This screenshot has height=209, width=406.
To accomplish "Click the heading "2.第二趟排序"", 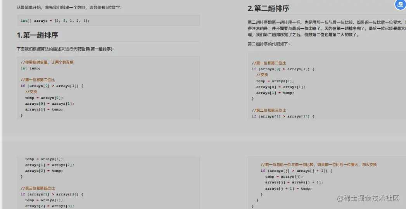I will (268, 8).
